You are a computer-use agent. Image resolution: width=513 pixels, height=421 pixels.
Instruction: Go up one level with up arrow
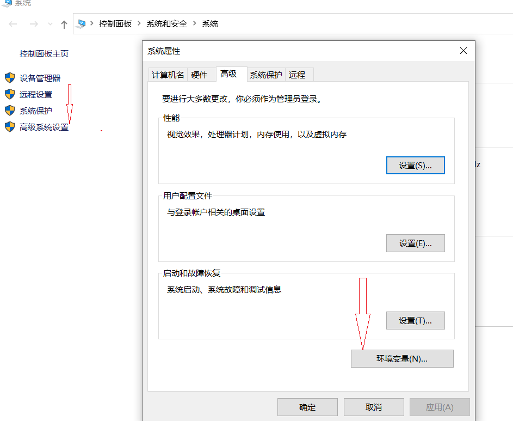64,25
